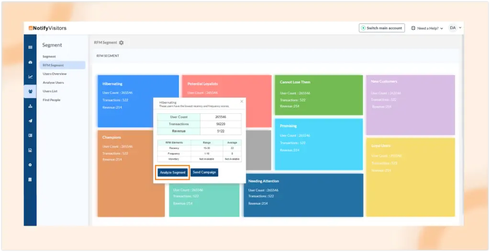
Task: Open the DA account dropdown
Action: [x=455, y=28]
